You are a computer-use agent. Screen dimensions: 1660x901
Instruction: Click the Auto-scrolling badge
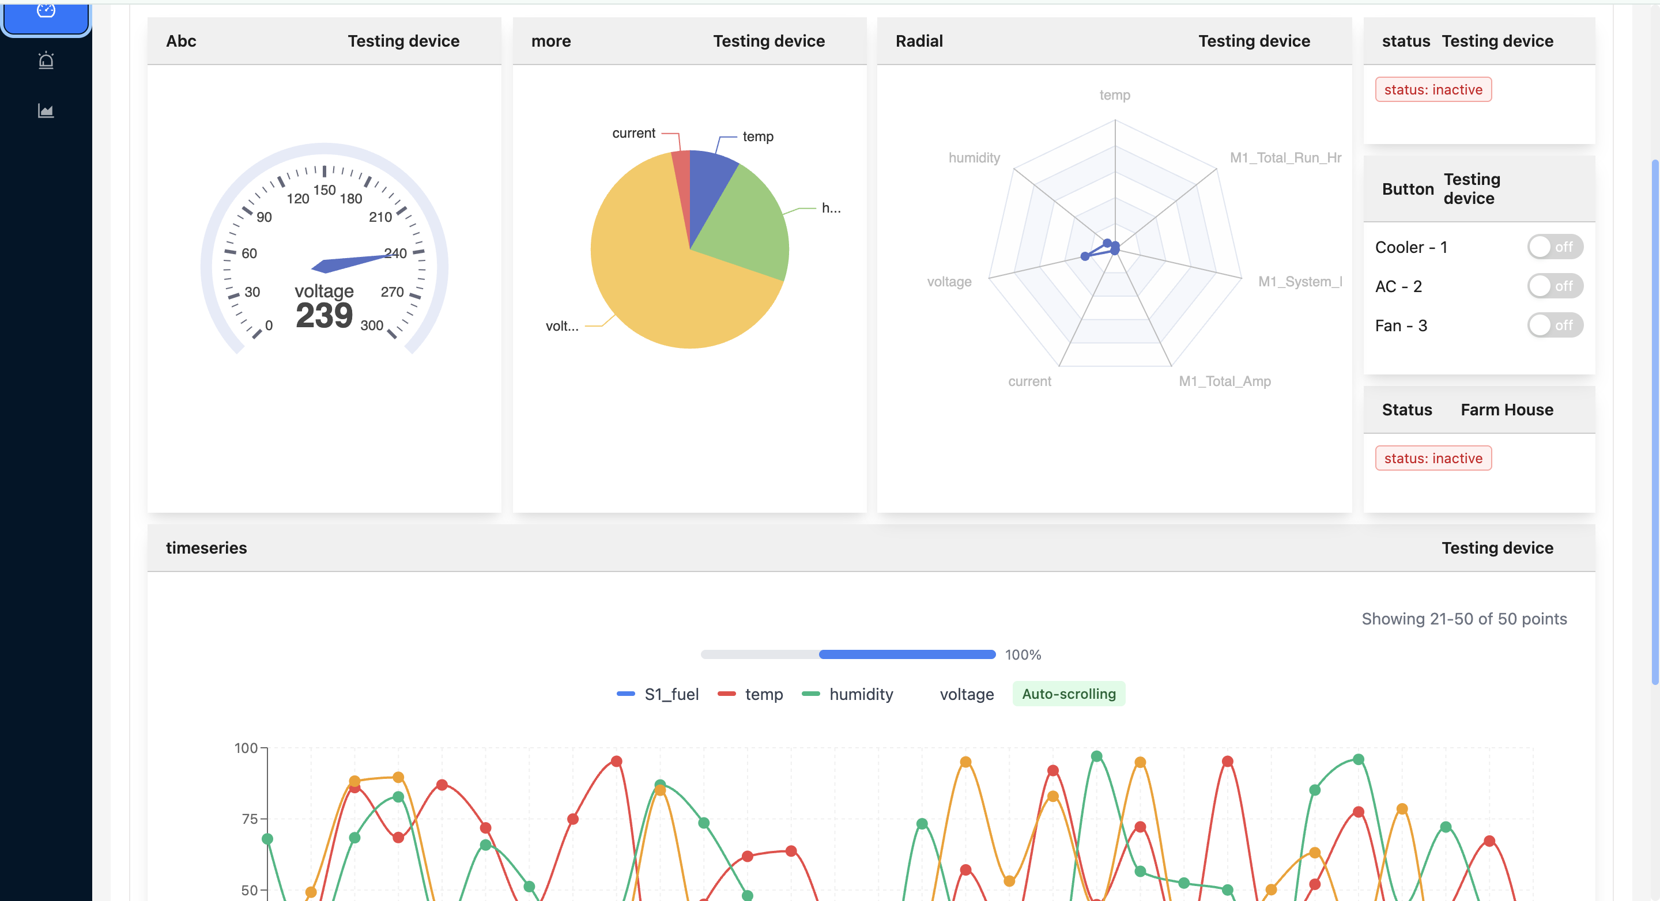(1069, 694)
